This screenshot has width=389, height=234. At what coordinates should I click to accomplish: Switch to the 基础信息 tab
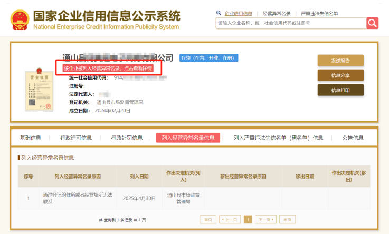tap(31, 138)
